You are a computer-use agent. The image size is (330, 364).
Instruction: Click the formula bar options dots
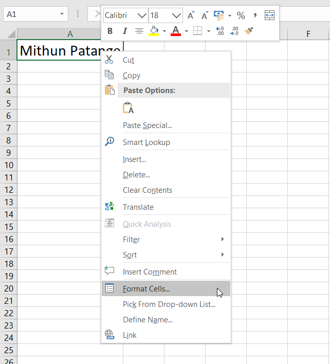tap(78, 14)
